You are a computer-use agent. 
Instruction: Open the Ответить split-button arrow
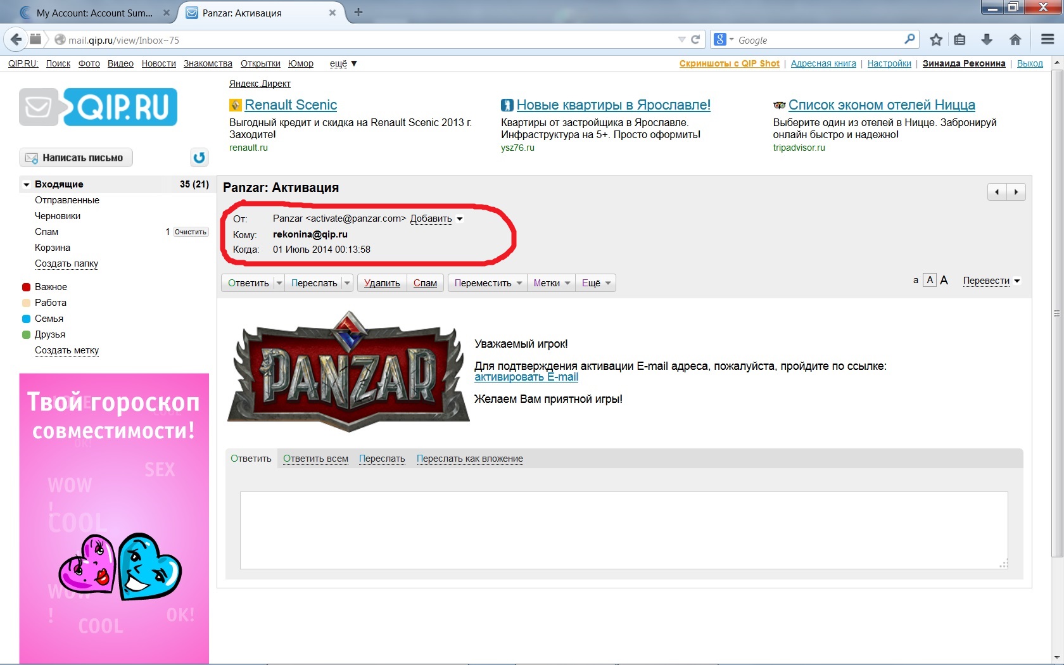[x=279, y=283]
